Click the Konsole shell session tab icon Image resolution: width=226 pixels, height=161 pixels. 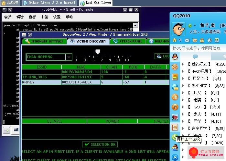16,130
